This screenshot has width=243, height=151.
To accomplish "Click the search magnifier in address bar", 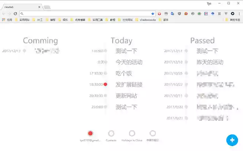I will click(22, 14).
